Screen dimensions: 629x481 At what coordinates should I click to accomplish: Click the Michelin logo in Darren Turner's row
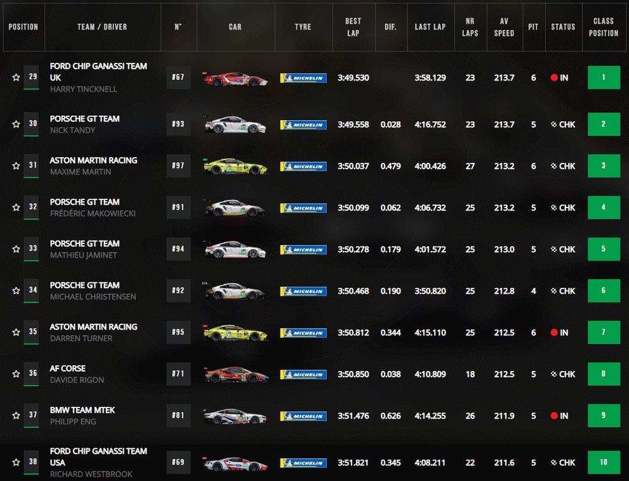[303, 333]
